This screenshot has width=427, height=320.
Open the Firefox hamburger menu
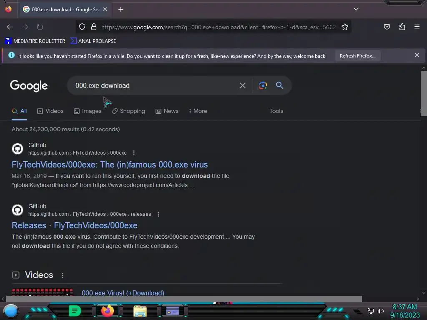417,27
